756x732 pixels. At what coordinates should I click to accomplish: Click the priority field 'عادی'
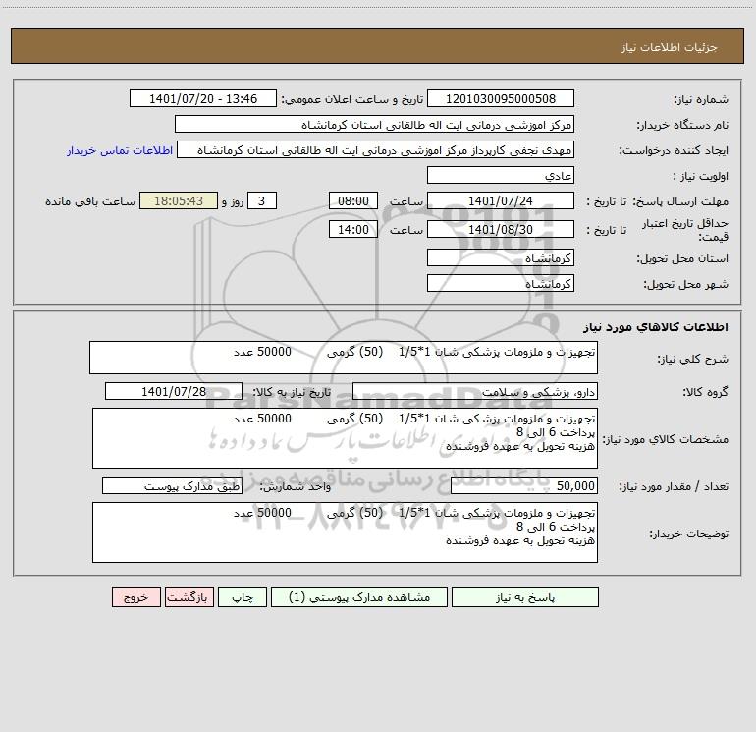(x=501, y=175)
